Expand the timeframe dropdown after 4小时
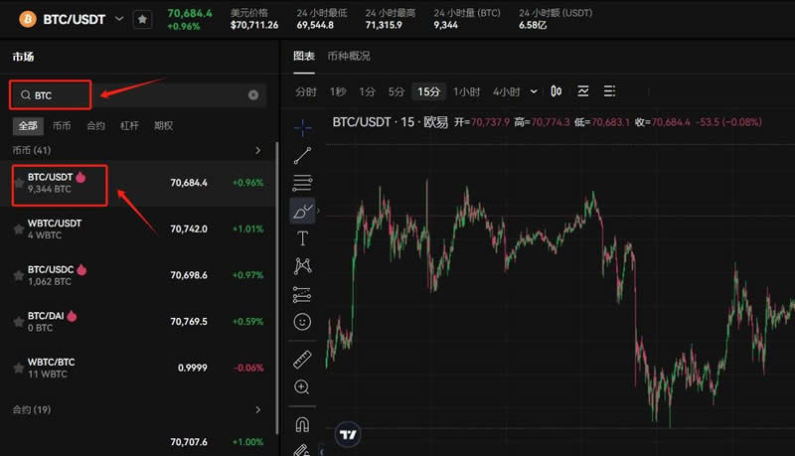The height and width of the screenshot is (456, 795). tap(534, 91)
